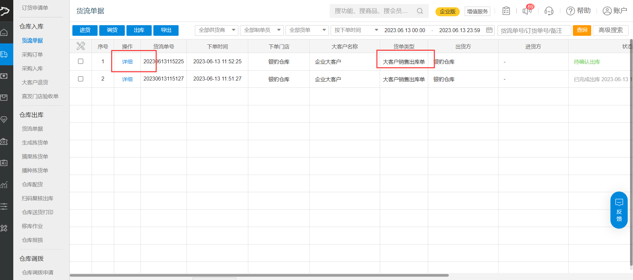Select 生成拣货单 menu item
633x280 pixels.
(x=35, y=142)
